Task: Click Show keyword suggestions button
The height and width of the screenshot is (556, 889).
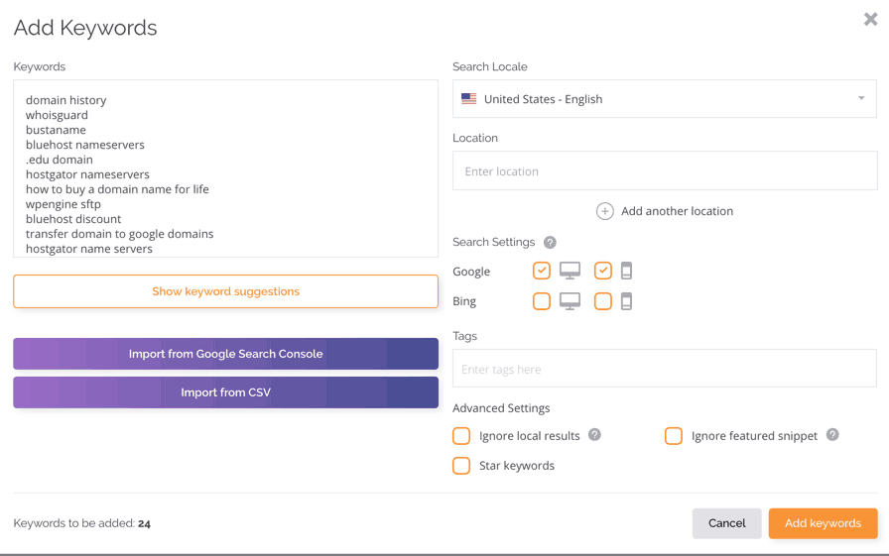Action: [x=225, y=291]
